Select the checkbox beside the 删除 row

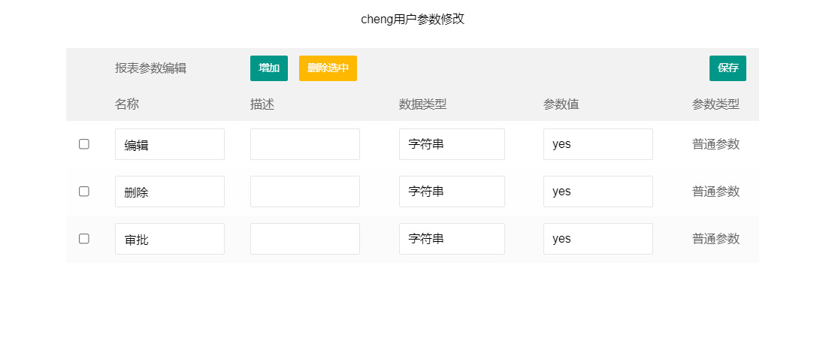click(x=84, y=192)
